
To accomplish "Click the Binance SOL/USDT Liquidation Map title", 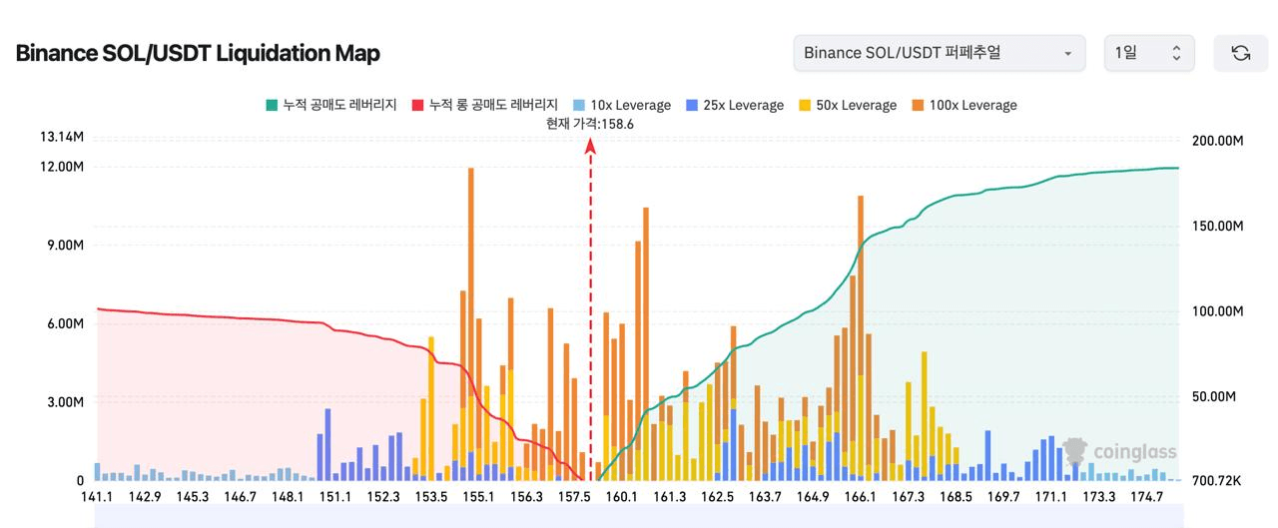I will pyautogui.click(x=198, y=53).
